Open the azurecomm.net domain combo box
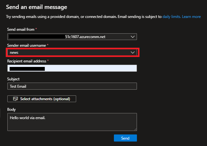The image size is (207, 146). click(72, 37)
